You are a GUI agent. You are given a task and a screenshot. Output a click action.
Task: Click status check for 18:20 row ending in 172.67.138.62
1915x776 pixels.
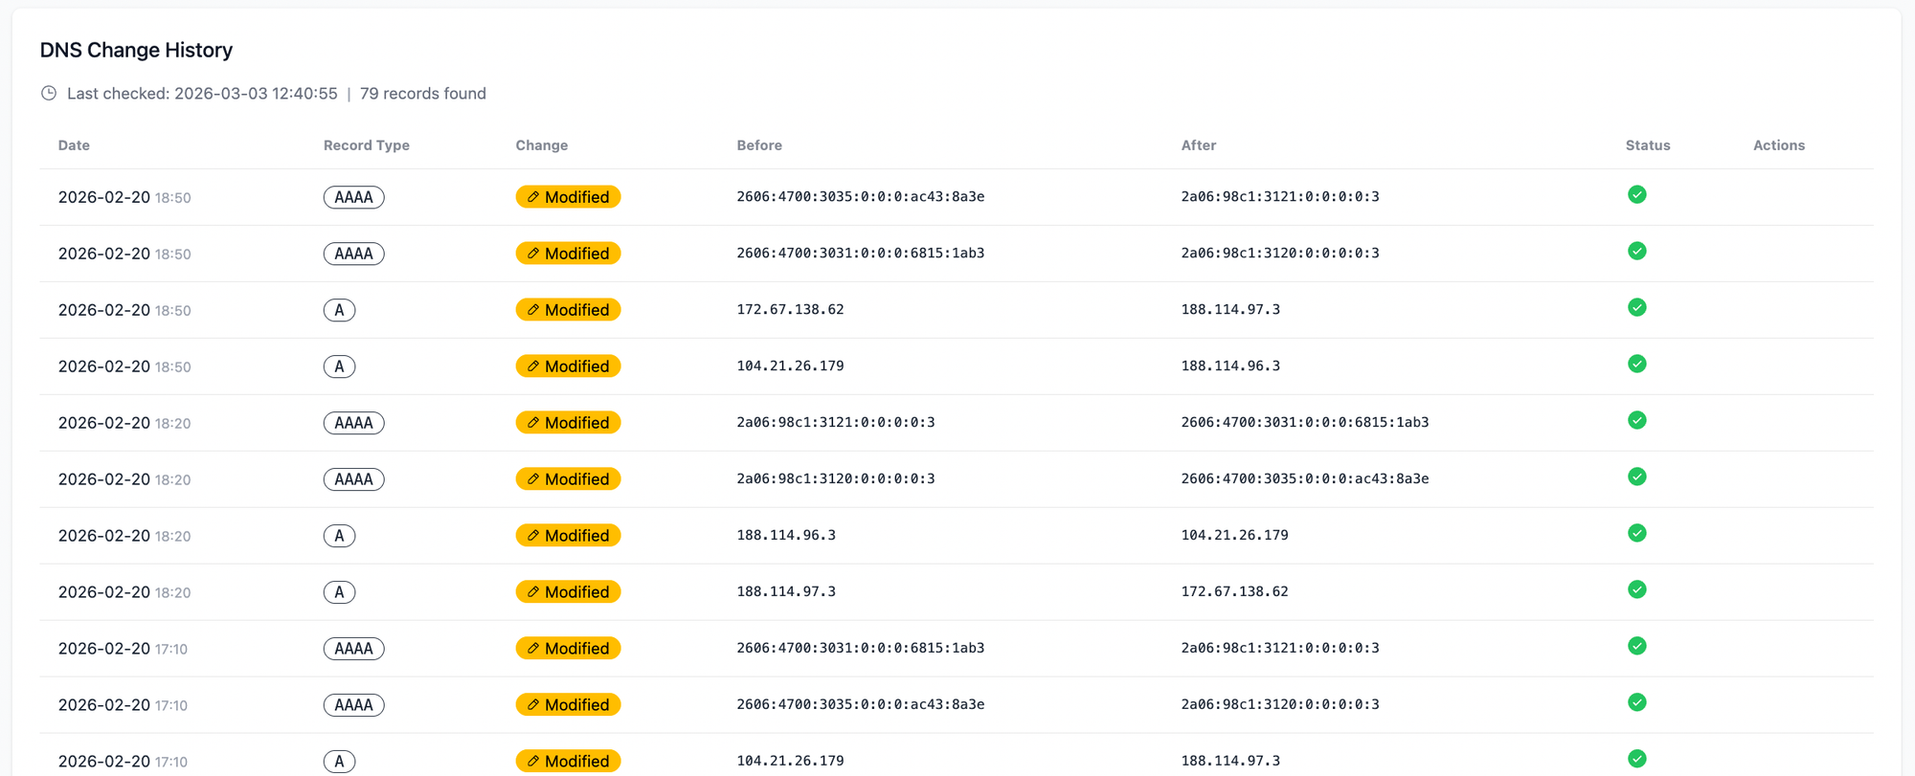tap(1636, 590)
